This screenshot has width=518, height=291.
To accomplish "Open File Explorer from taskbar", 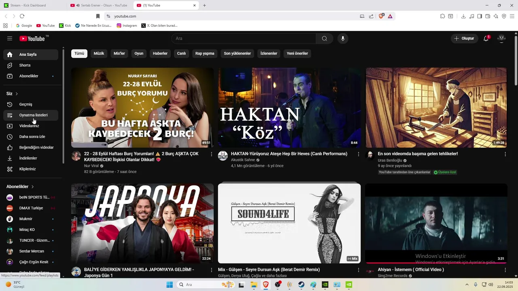I will (254, 285).
